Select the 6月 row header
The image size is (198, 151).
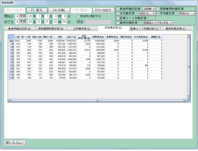pyautogui.click(x=11, y=59)
